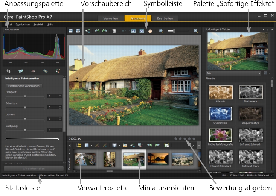The image size is (276, 196).
Task: Pick the Straighten tool icon
Action: pyautogui.click(x=21, y=71)
